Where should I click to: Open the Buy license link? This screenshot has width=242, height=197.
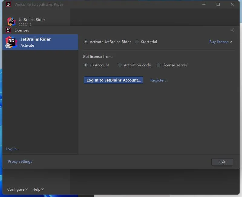point(221,42)
